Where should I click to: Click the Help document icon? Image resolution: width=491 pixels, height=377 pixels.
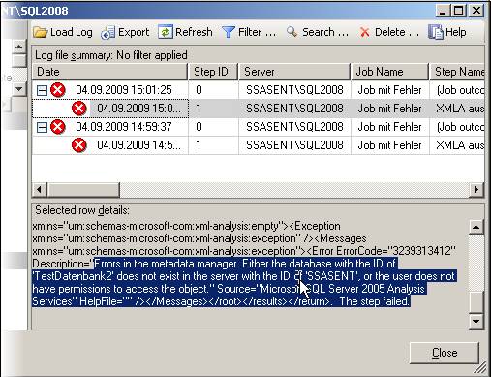click(436, 32)
